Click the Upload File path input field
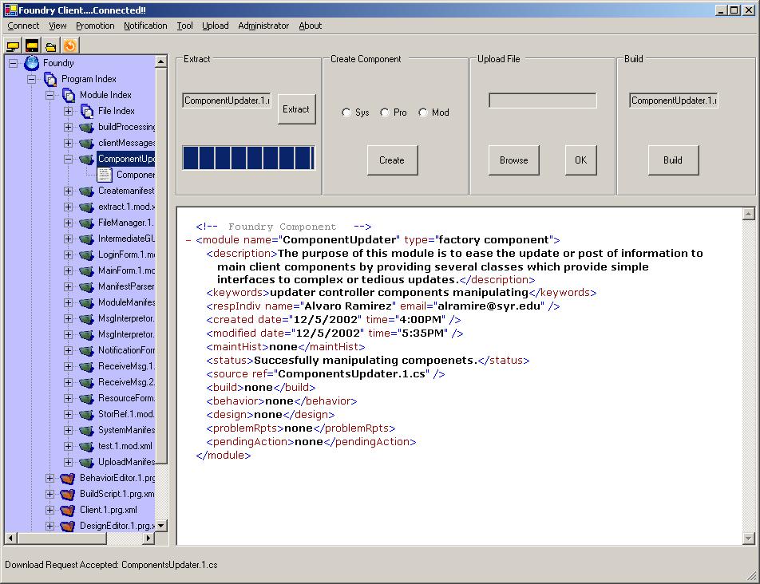Screen dimensions: 760x584 tap(543, 101)
